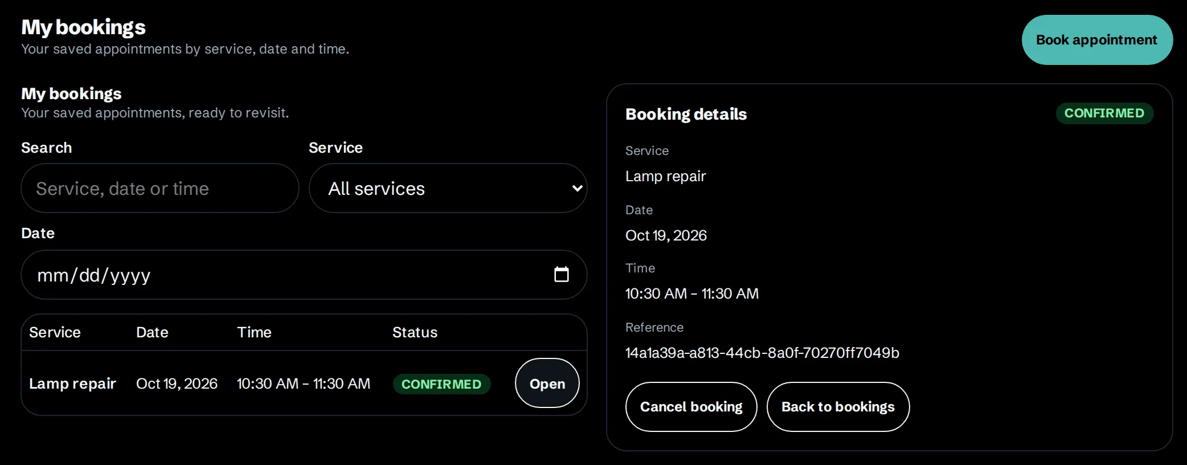Screen dimensions: 1187x465
Task: Click Lamp repair value in Booking details
Action: tap(665, 176)
